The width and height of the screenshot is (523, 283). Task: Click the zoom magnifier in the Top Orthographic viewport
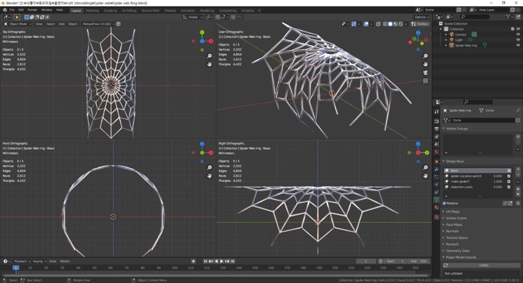point(209,56)
